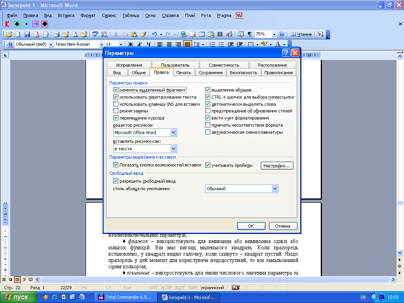Justify text alignment
This screenshot has width=404, height=303.
pos(187,44)
